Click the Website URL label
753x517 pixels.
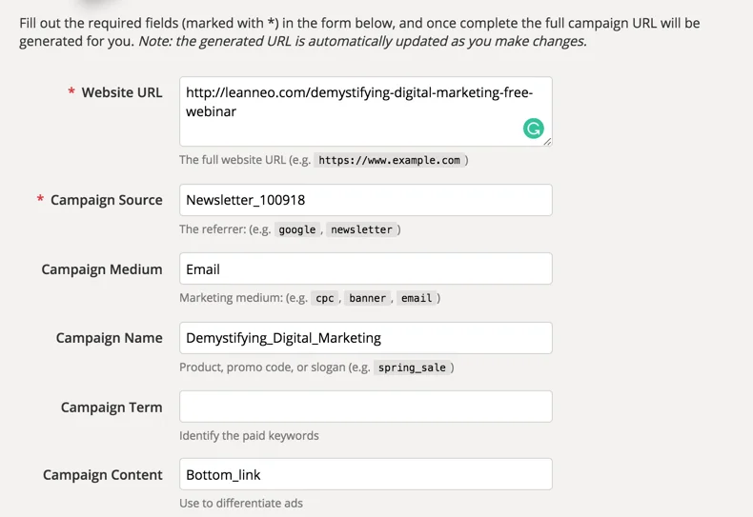(121, 92)
